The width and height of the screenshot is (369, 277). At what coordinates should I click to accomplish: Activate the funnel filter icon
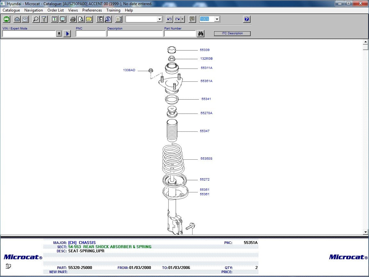click(x=44, y=19)
